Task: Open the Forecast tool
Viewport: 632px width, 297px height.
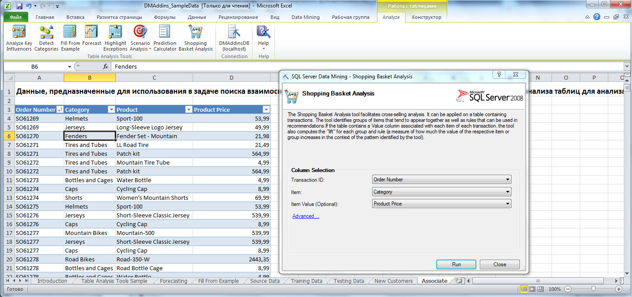Action: point(91,36)
